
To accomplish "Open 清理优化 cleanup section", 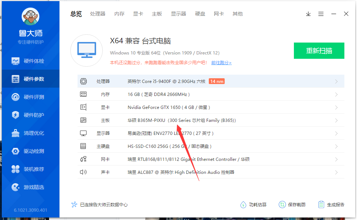I will click(x=31, y=133).
